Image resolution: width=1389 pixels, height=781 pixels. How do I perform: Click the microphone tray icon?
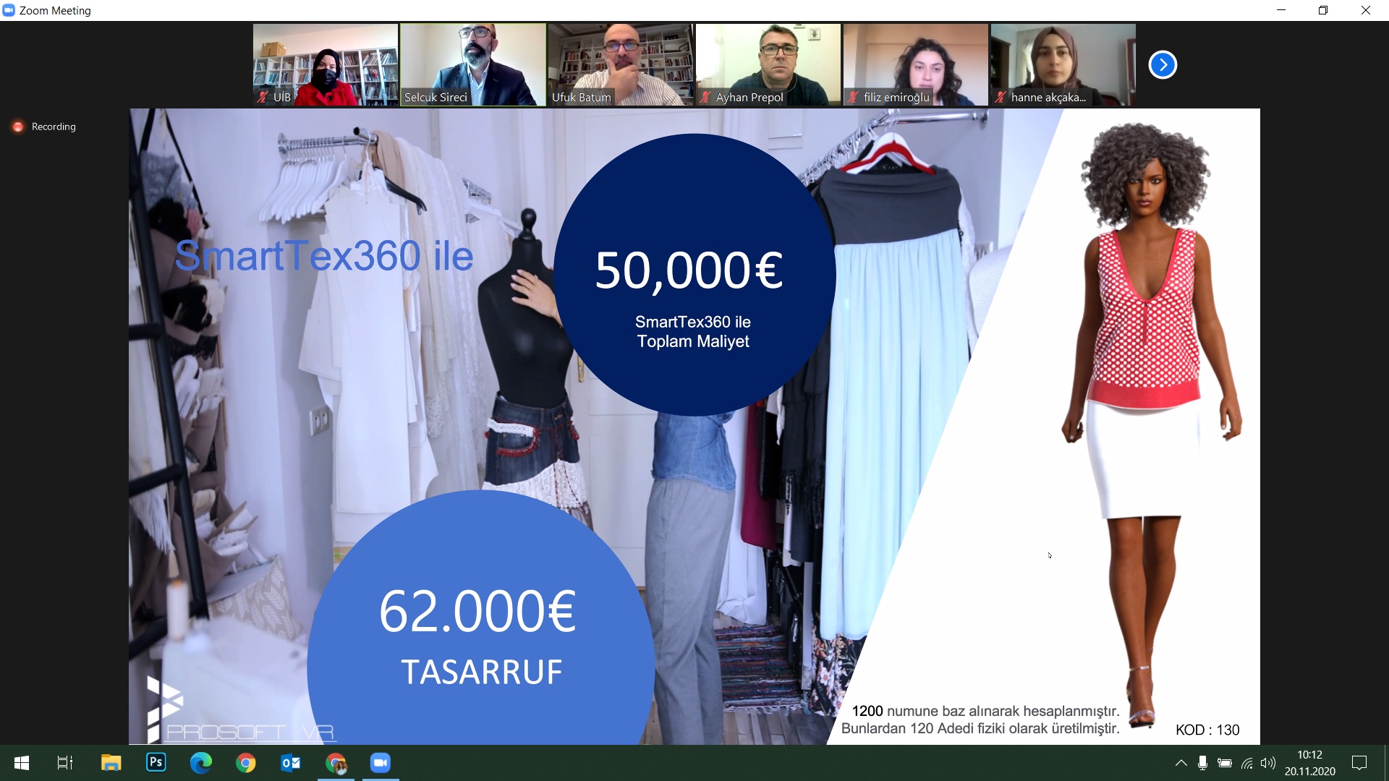[1202, 763]
